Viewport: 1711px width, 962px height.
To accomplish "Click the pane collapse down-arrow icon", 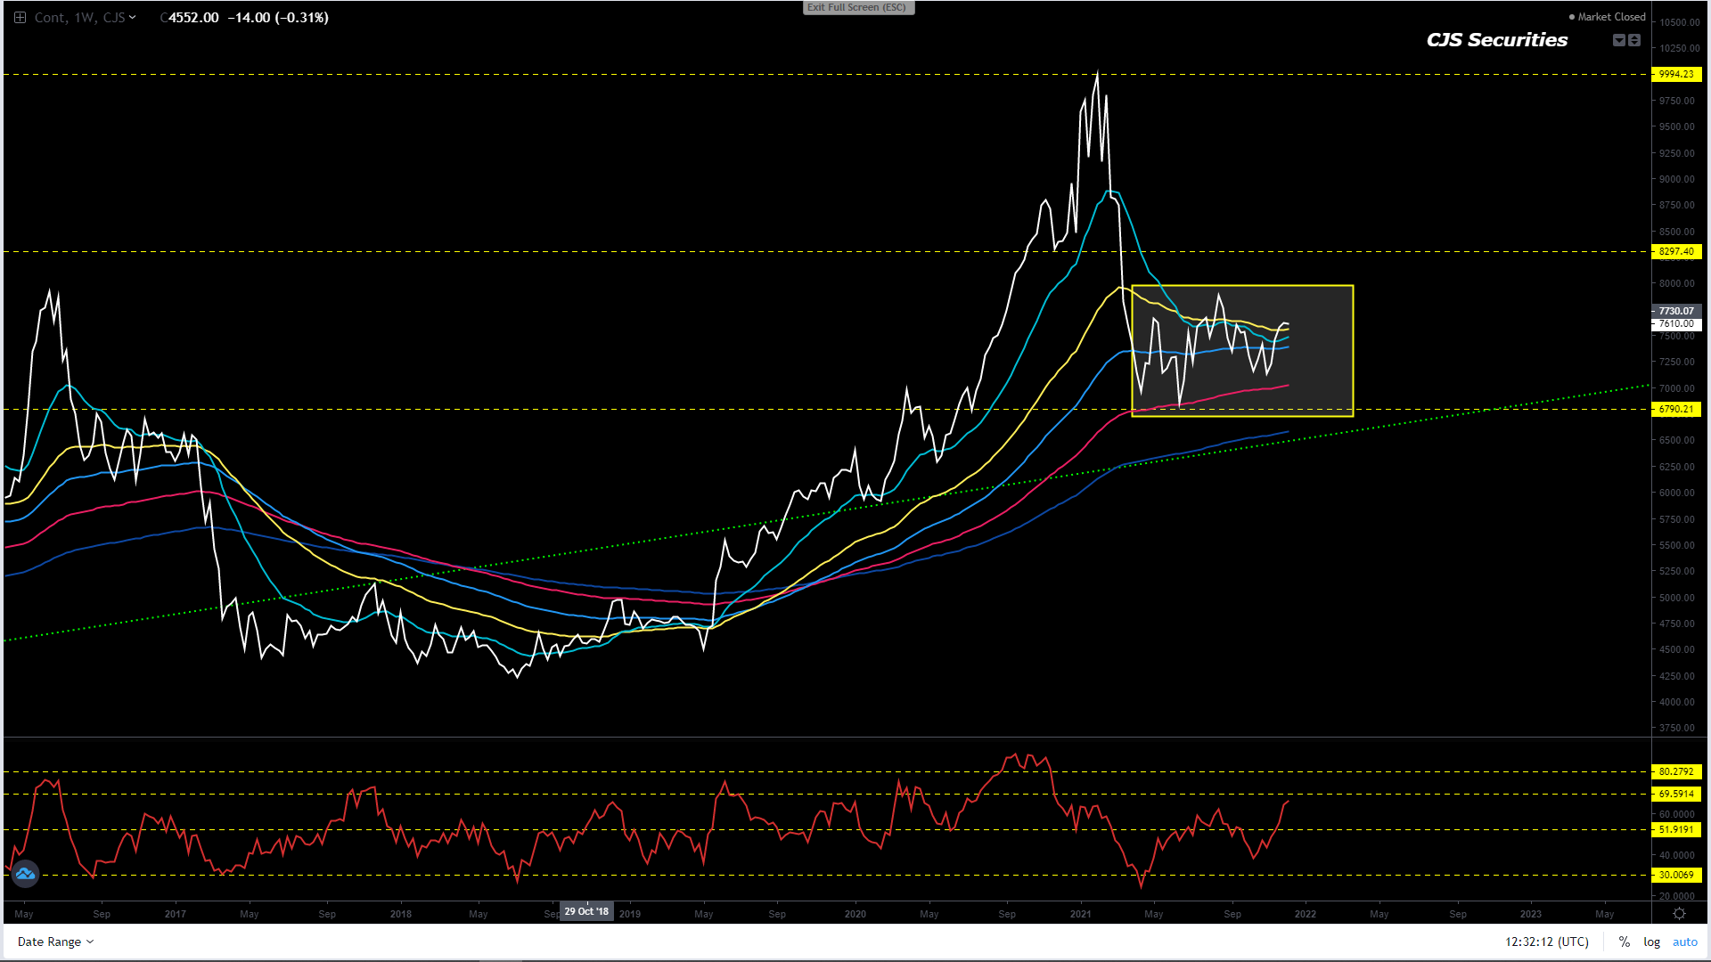I will pos(1618,40).
